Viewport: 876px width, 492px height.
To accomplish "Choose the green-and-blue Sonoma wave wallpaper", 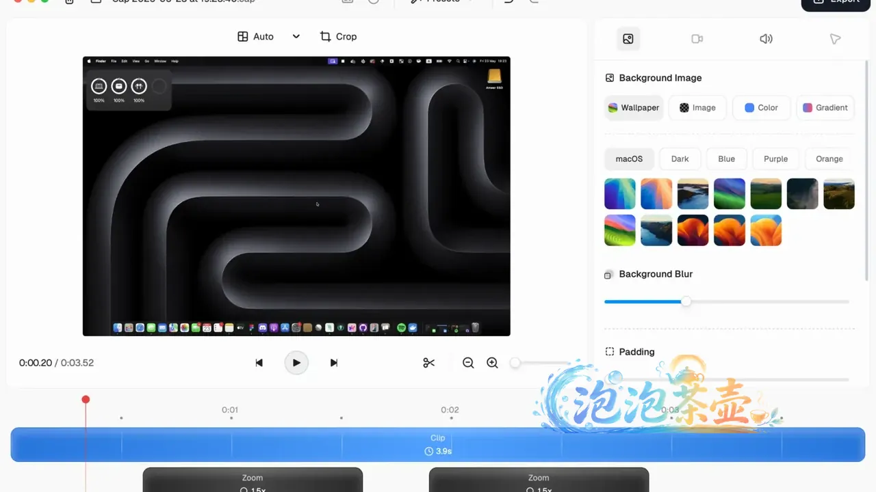I will coord(730,194).
